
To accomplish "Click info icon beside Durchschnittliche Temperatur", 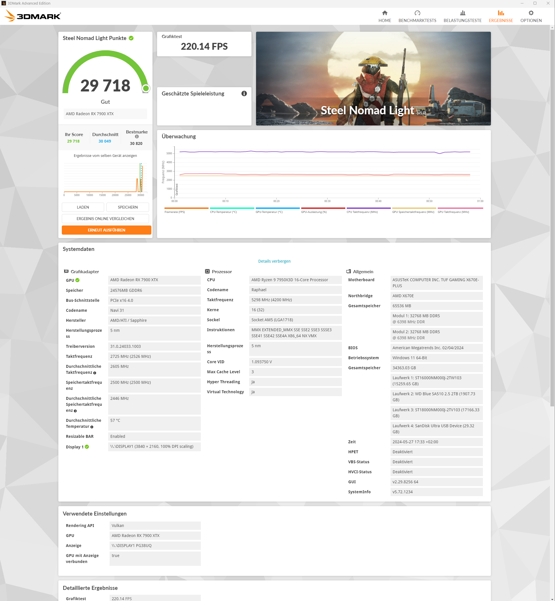I will (92, 427).
